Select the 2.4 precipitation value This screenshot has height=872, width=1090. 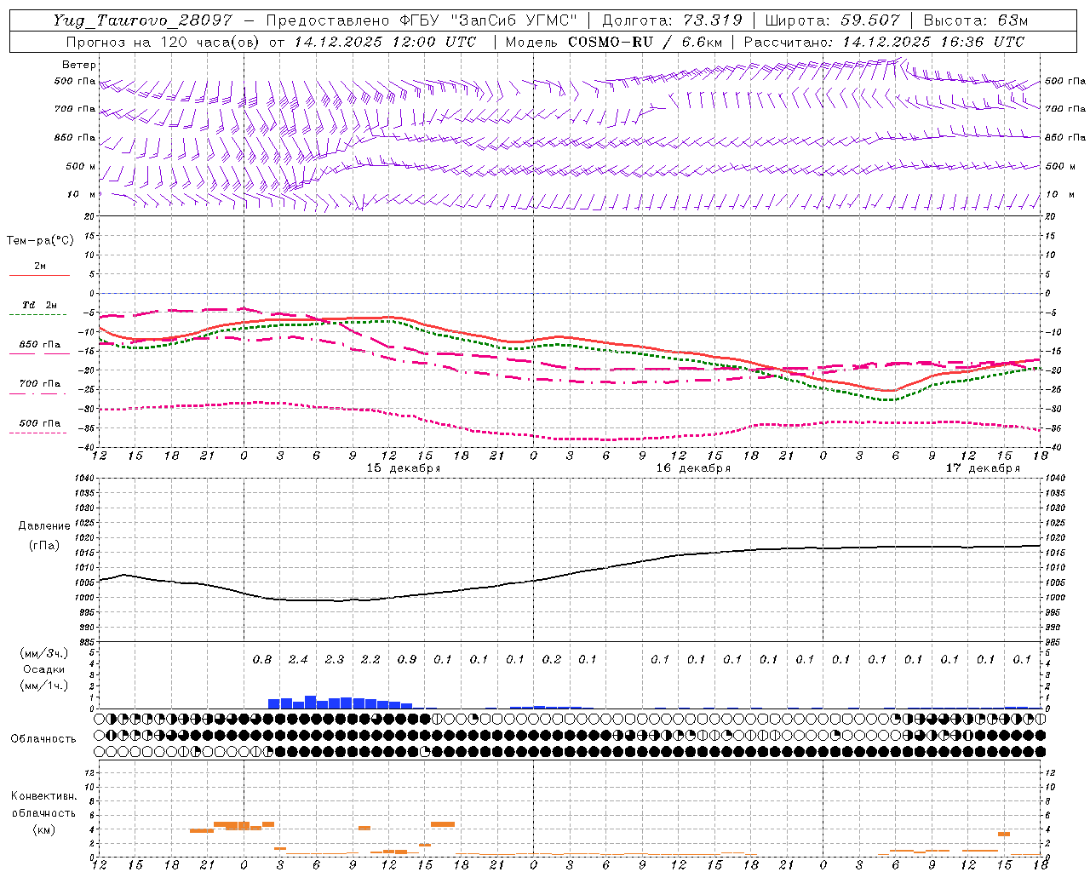click(x=298, y=660)
